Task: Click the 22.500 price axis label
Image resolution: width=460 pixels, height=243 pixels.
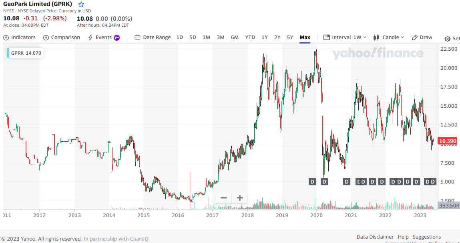Action: click(x=448, y=49)
